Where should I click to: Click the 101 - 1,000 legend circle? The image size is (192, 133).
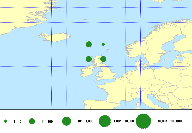[67, 121]
